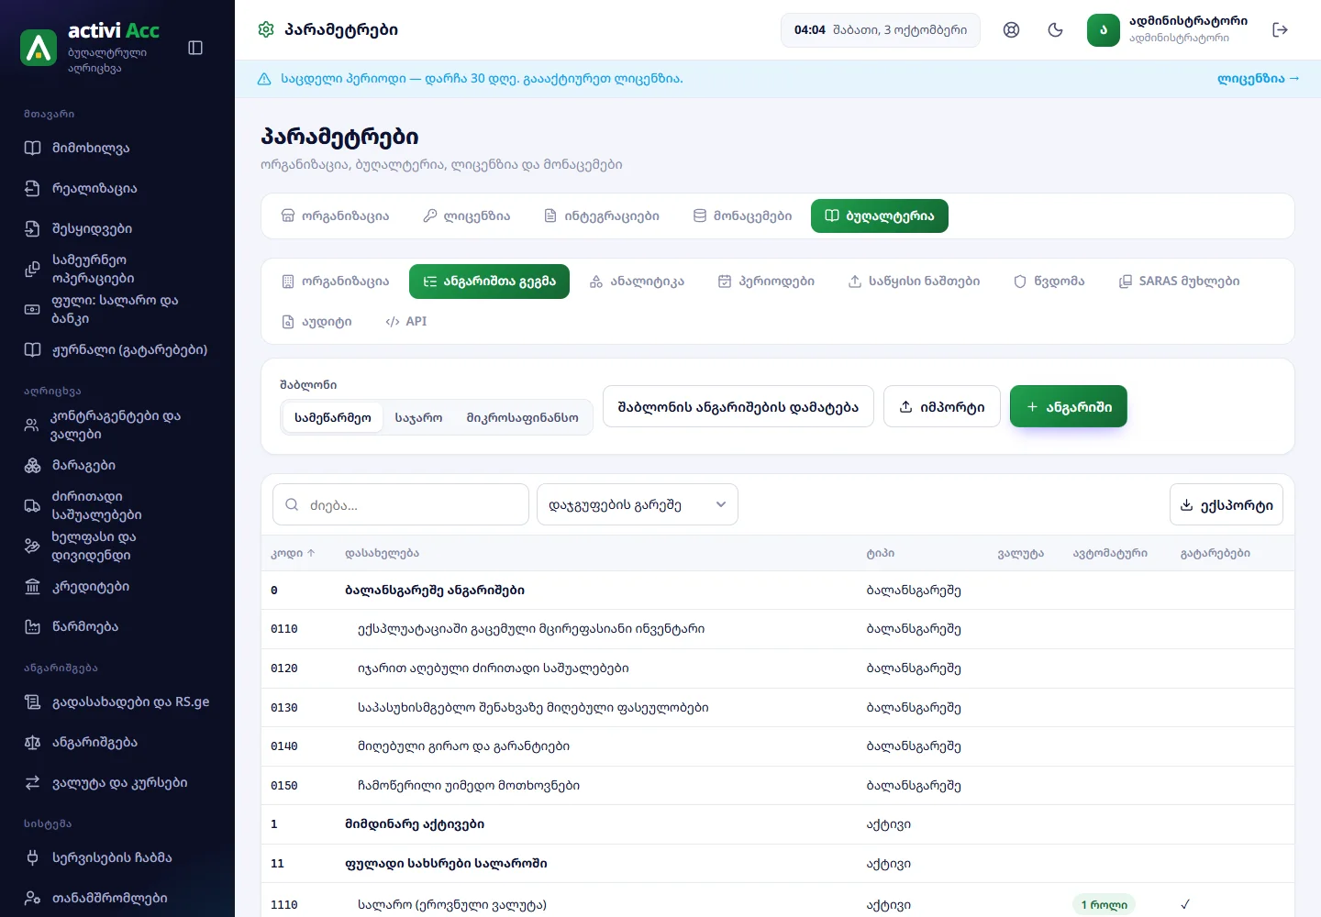Follow the ლიცენზია link in the banner
The width and height of the screenshot is (1321, 917).
pyautogui.click(x=1258, y=79)
